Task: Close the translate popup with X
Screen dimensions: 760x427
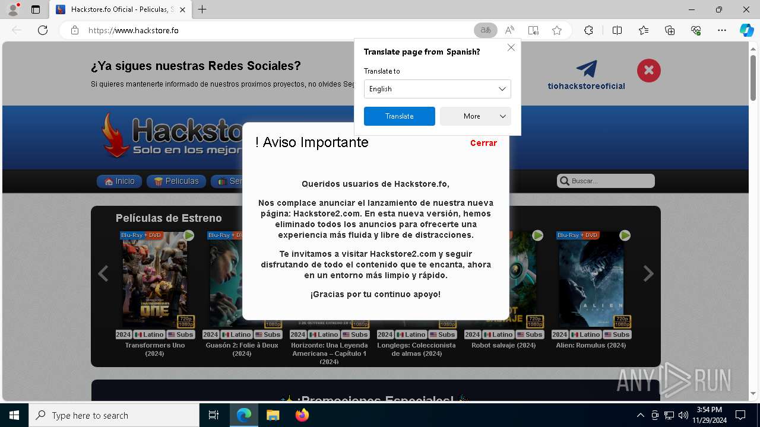Action: pyautogui.click(x=511, y=47)
